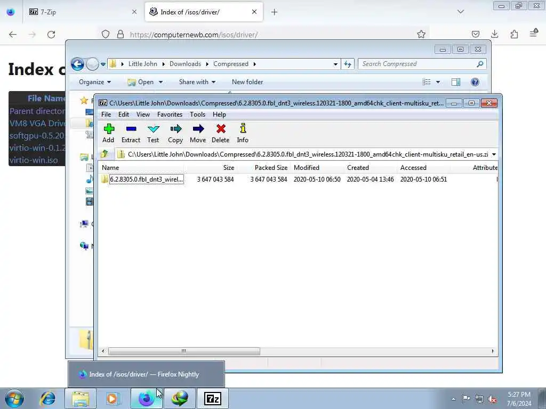Open Windows Media Player from taskbar
The width and height of the screenshot is (546, 409).
coord(113,398)
